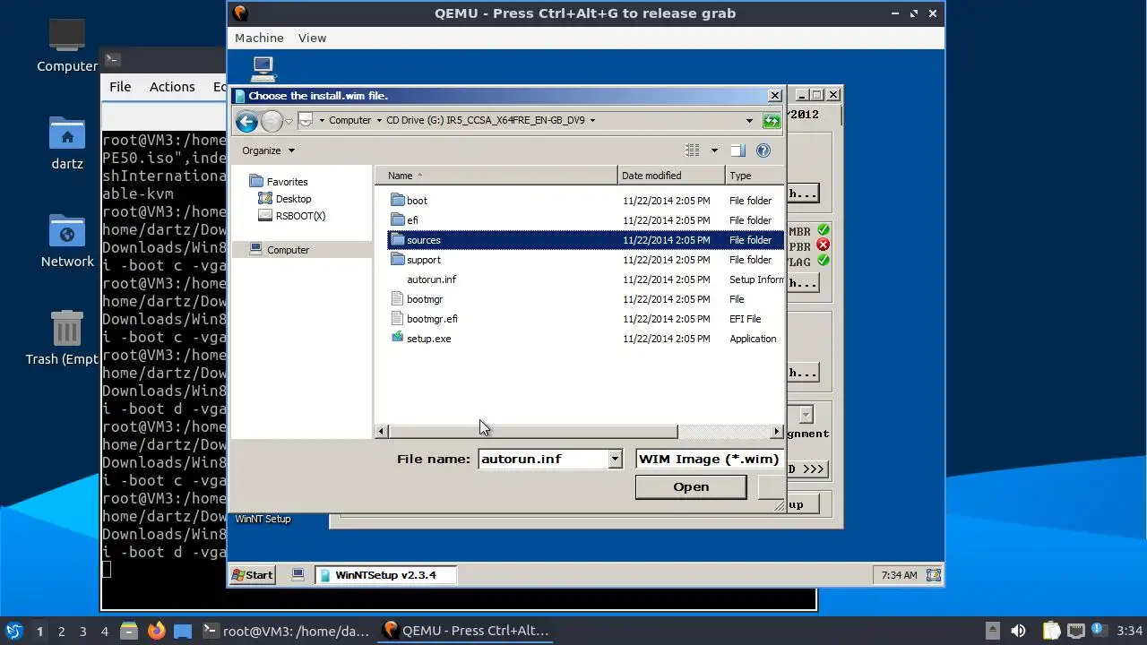Switch to the root@VM3 terminal taskbar entry
The width and height of the screenshot is (1147, 645).
pos(286,631)
